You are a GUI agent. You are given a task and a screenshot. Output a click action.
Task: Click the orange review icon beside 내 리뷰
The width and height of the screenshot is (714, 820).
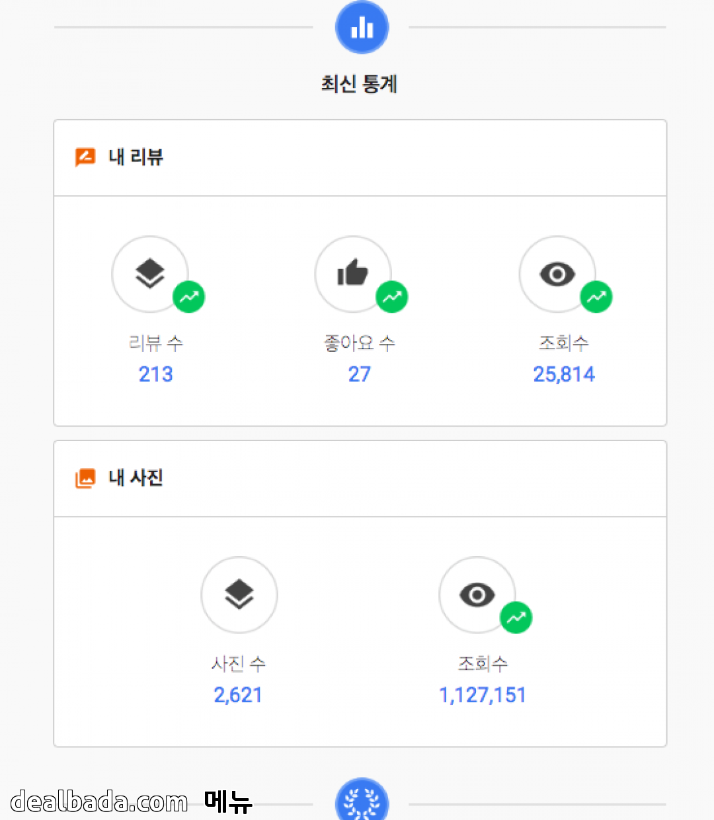[85, 157]
